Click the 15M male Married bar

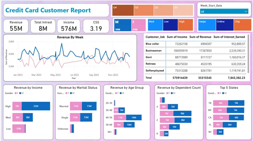tap(89, 106)
